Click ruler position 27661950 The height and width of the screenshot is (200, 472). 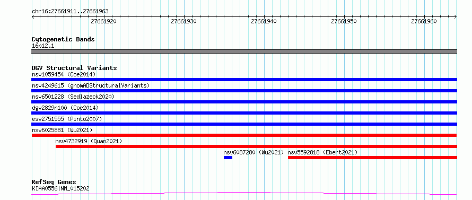344,21
